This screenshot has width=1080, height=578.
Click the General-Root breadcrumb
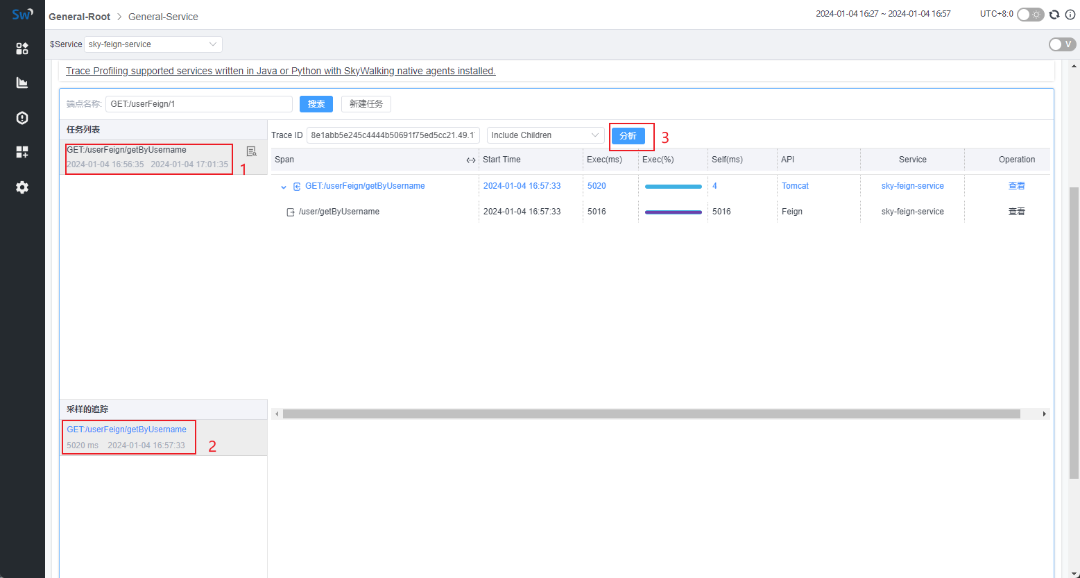point(79,17)
